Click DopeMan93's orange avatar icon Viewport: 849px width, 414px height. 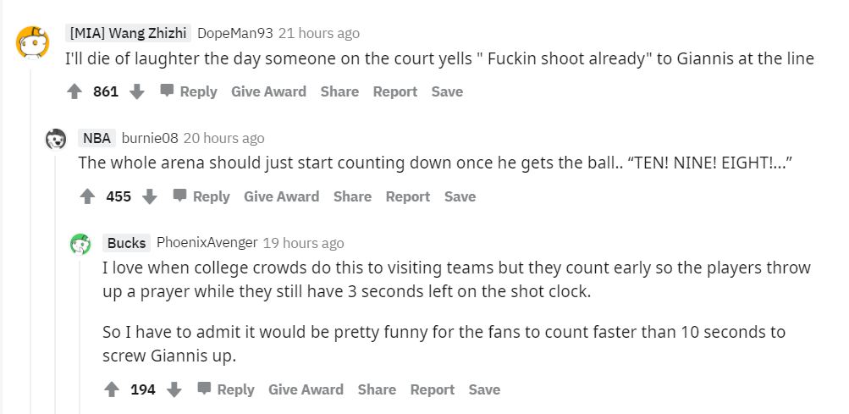pos(33,41)
